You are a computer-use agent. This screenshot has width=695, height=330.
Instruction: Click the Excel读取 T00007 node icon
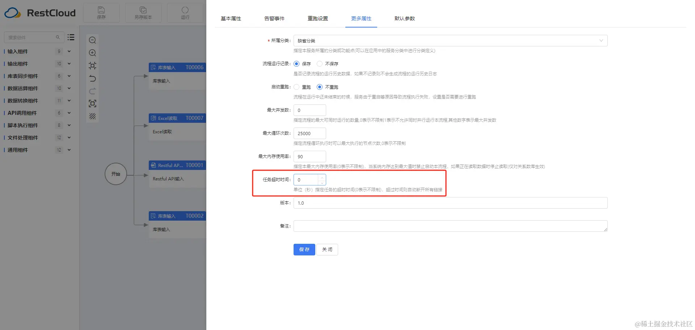point(153,118)
